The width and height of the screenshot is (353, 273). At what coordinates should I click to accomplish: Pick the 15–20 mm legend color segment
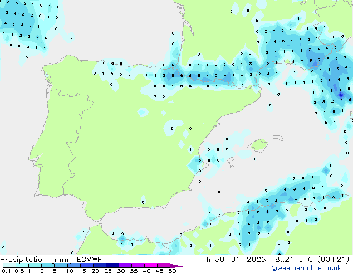[87, 266]
